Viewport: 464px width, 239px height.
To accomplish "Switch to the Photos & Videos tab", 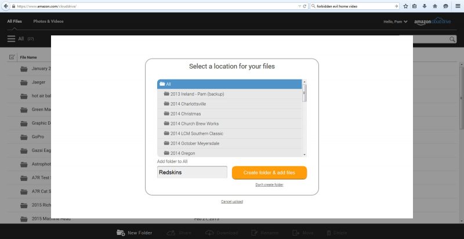I will pyautogui.click(x=48, y=21).
